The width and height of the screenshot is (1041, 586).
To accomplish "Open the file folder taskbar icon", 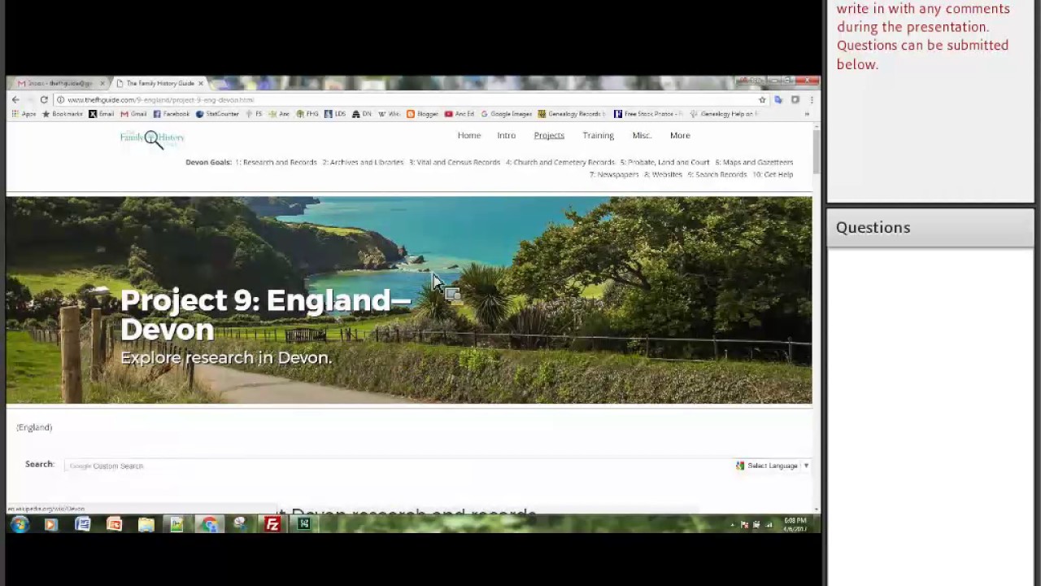I will [x=146, y=524].
